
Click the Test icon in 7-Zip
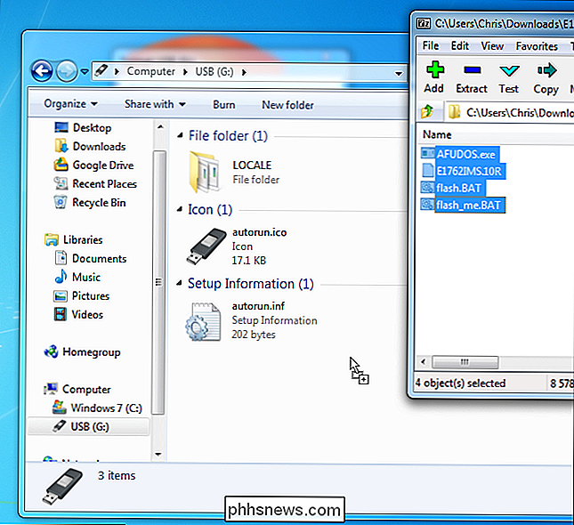click(509, 70)
